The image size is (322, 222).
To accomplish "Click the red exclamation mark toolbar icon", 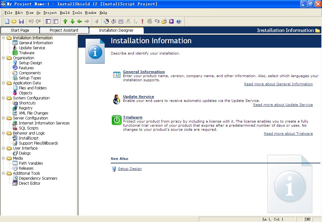I will 142,21.
